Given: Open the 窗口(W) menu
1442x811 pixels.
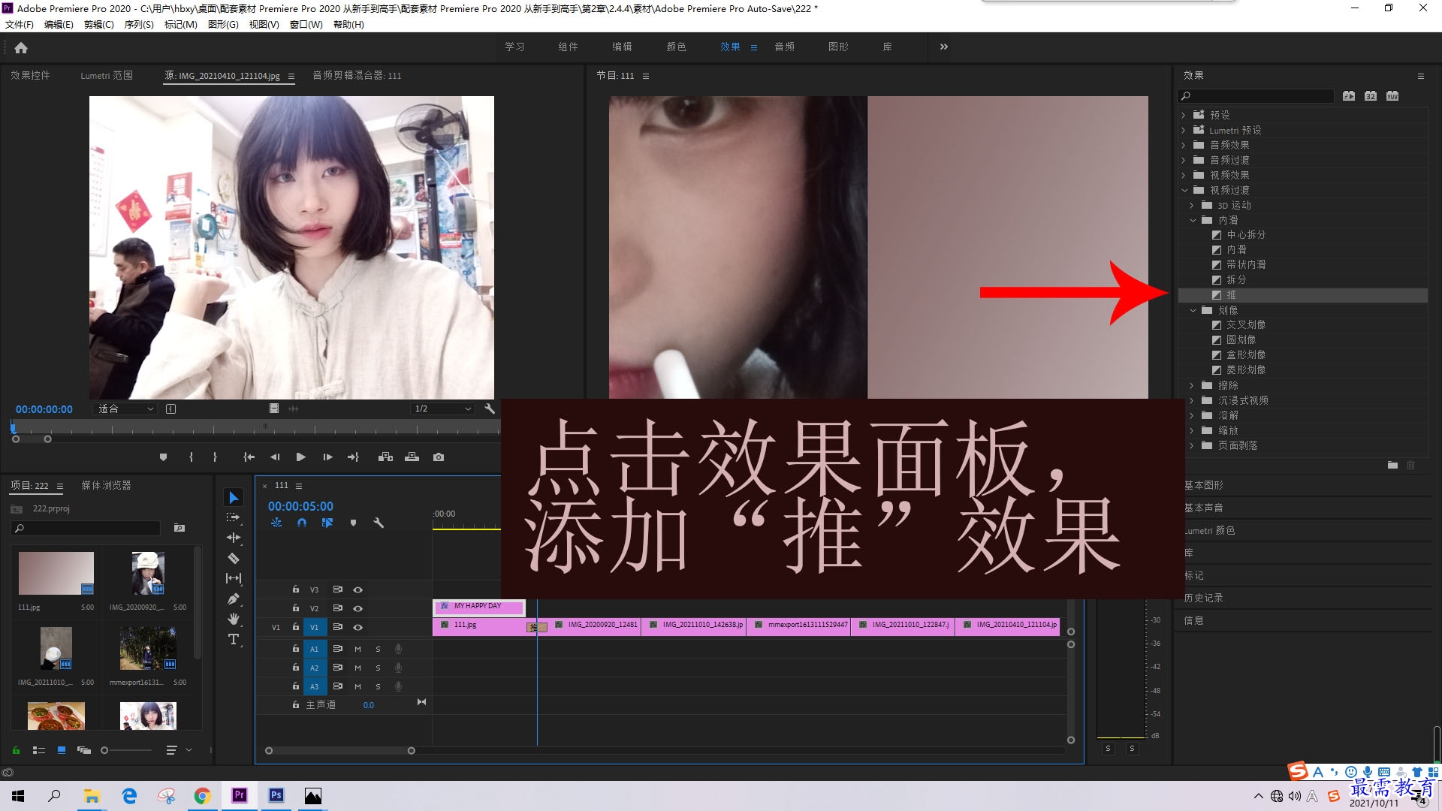Looking at the screenshot, I should pyautogui.click(x=306, y=25).
